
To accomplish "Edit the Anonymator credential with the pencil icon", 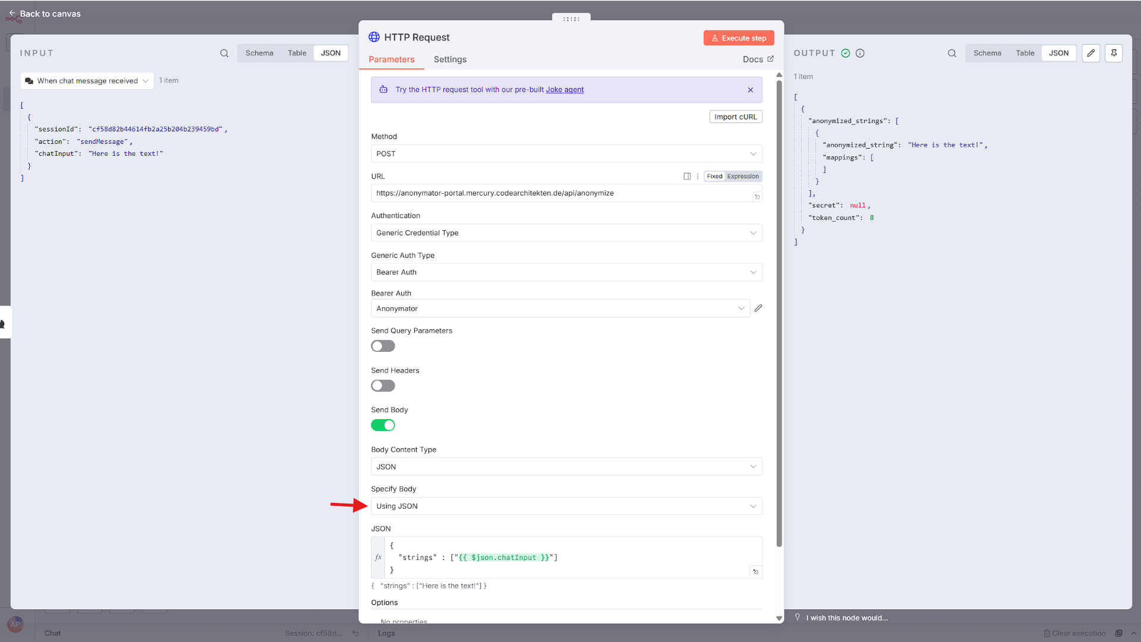I will tap(758, 308).
